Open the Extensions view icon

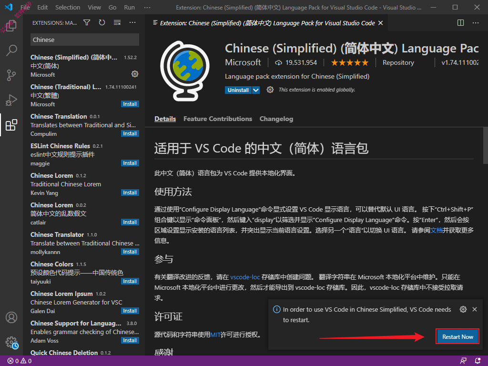point(11,125)
